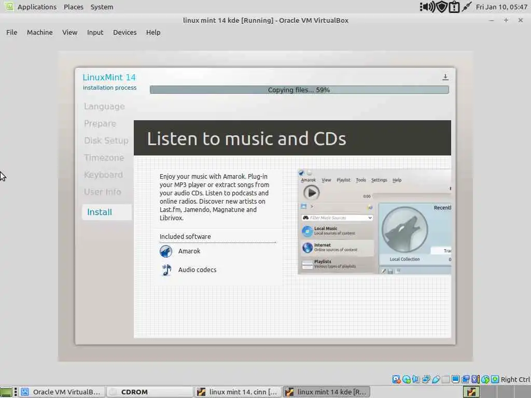The width and height of the screenshot is (531, 398).
Task: Click the 'Listen to music and CDs' heading
Action: pos(246,139)
